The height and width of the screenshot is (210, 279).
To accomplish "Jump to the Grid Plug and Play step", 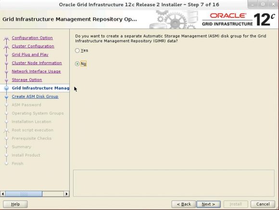I will pos(30,54).
